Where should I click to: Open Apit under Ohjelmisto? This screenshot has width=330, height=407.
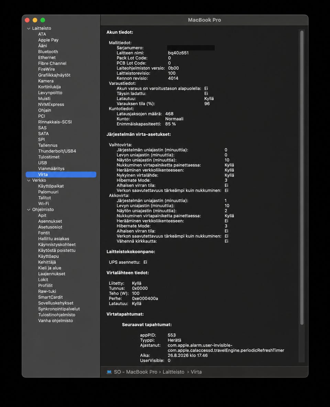pos(42,216)
